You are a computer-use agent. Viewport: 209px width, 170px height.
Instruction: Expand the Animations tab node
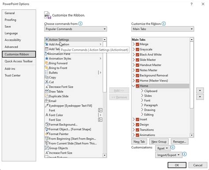tap(134, 135)
